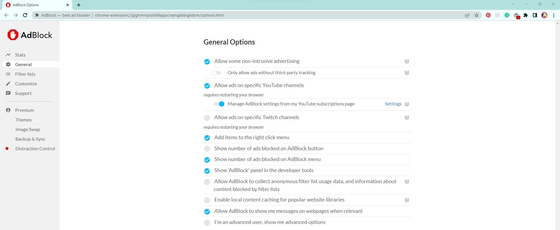
Task: Open Pinterest extension icon
Action: coord(488,15)
